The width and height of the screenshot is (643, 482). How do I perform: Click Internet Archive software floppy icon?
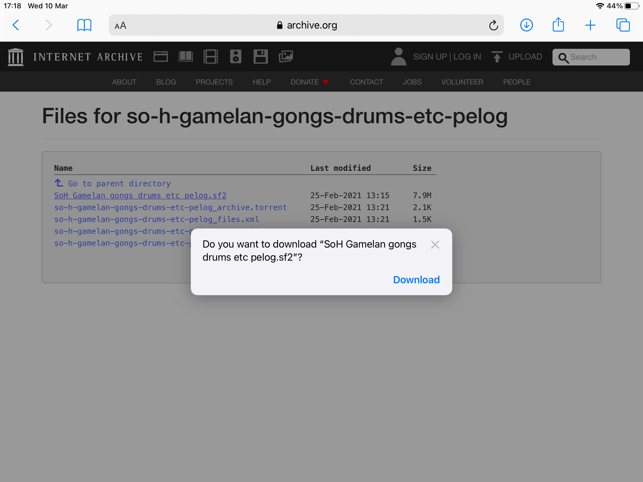[260, 57]
